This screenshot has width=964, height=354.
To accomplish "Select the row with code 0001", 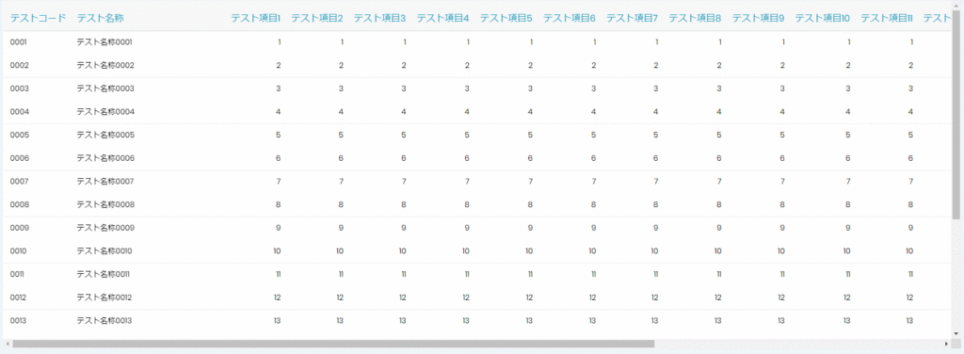I will (x=477, y=42).
